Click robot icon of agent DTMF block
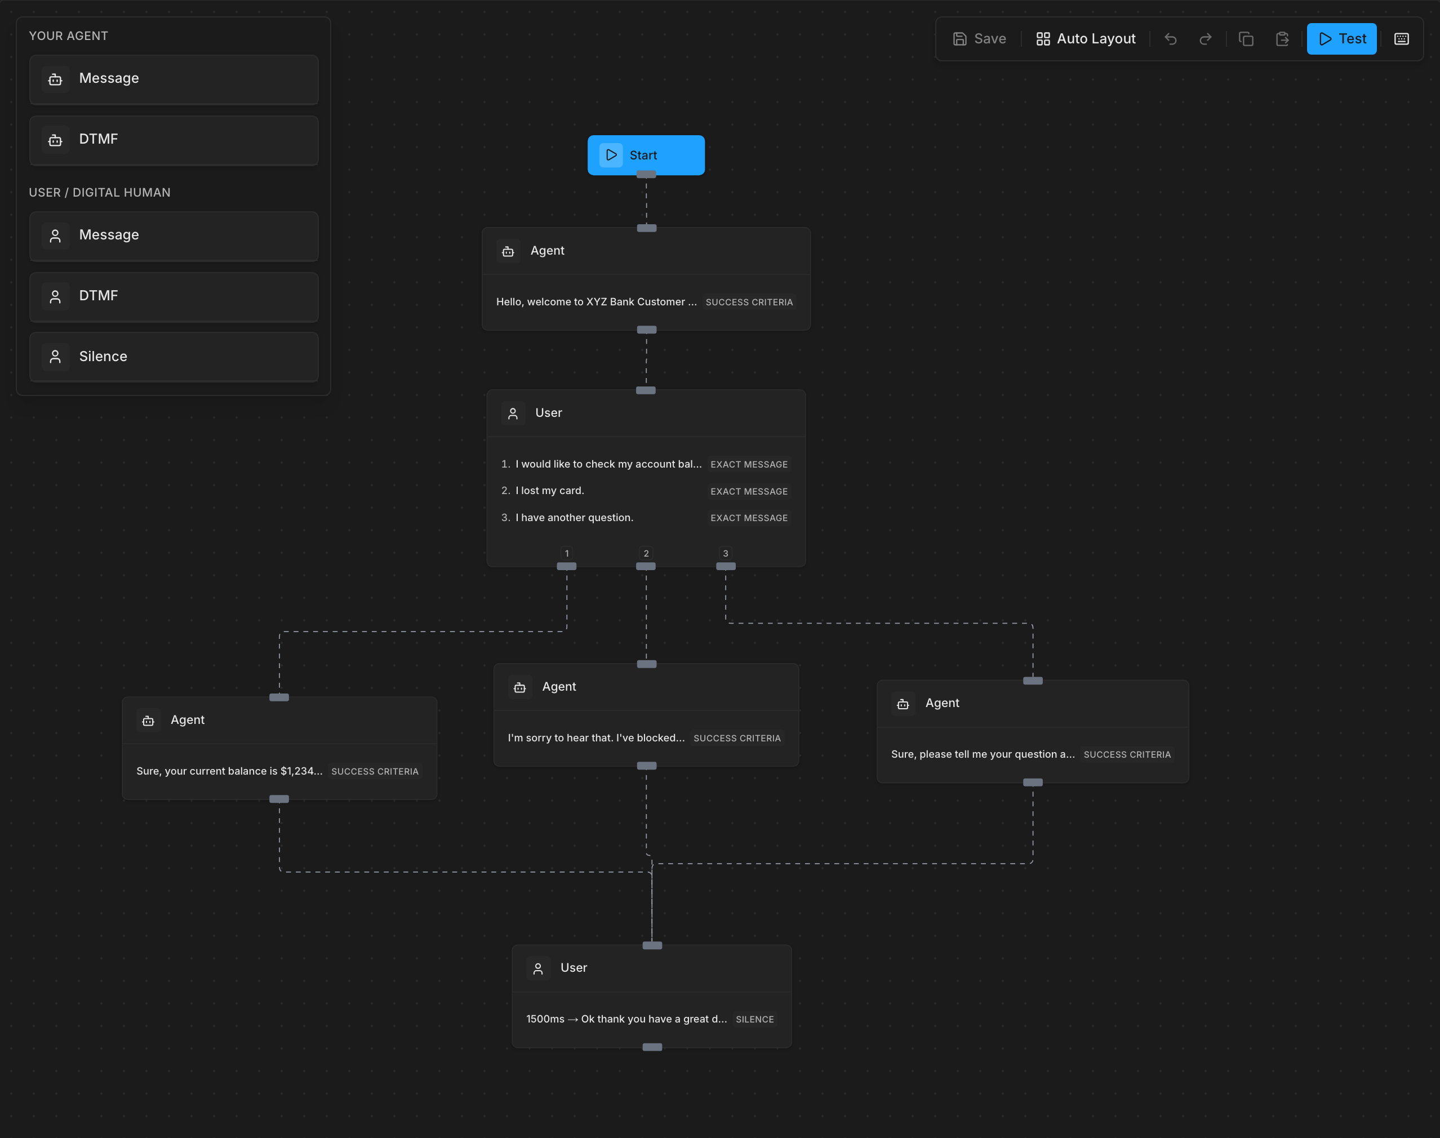Image resolution: width=1440 pixels, height=1138 pixels. (x=55, y=140)
